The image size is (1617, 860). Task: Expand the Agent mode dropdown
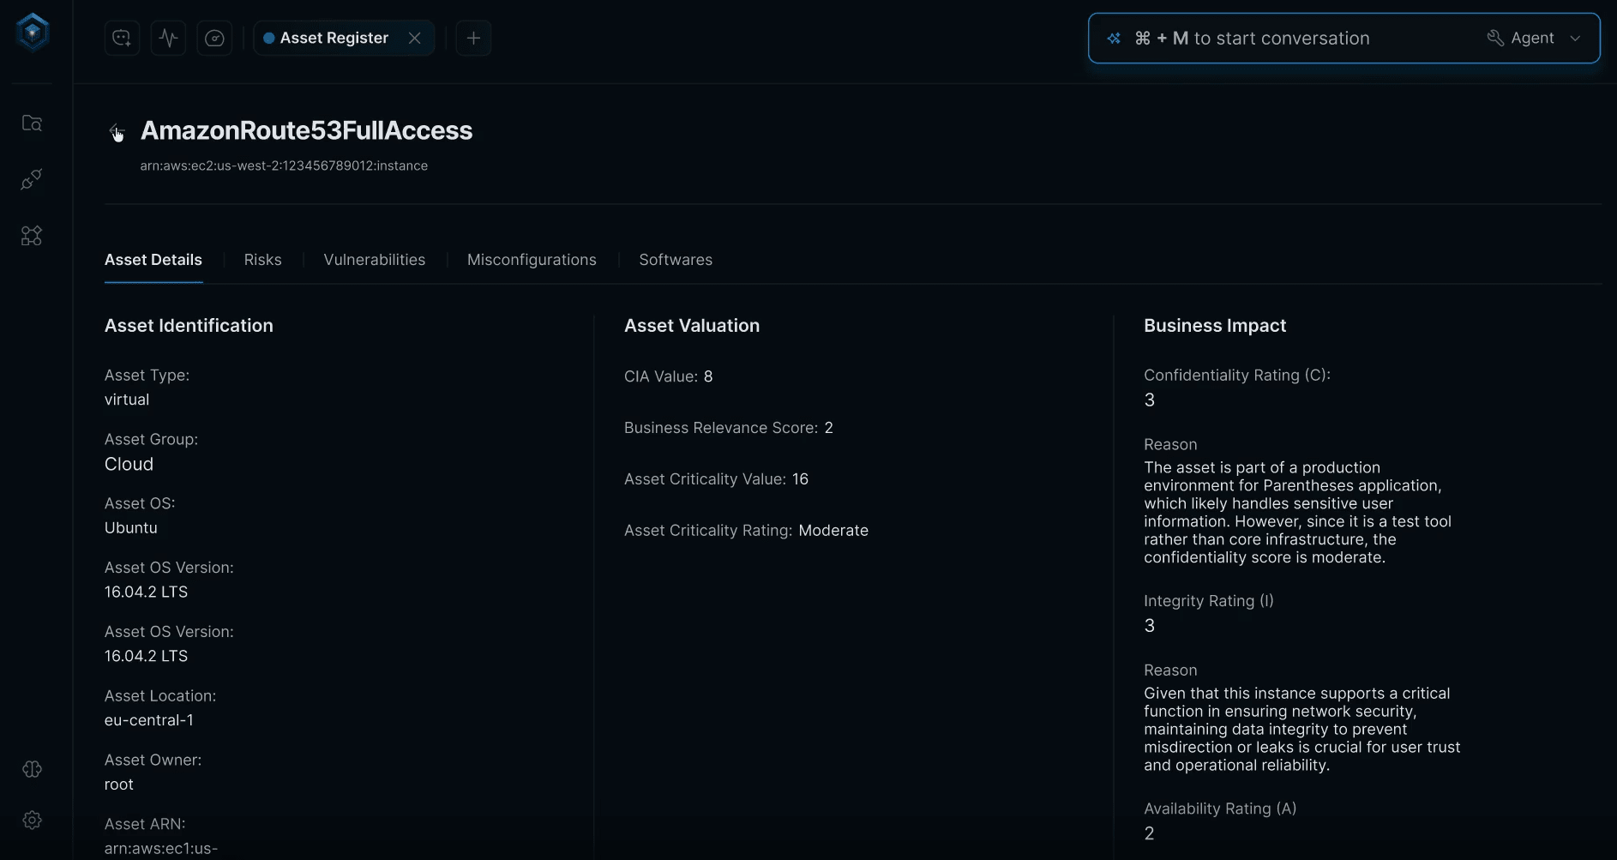pyautogui.click(x=1533, y=39)
